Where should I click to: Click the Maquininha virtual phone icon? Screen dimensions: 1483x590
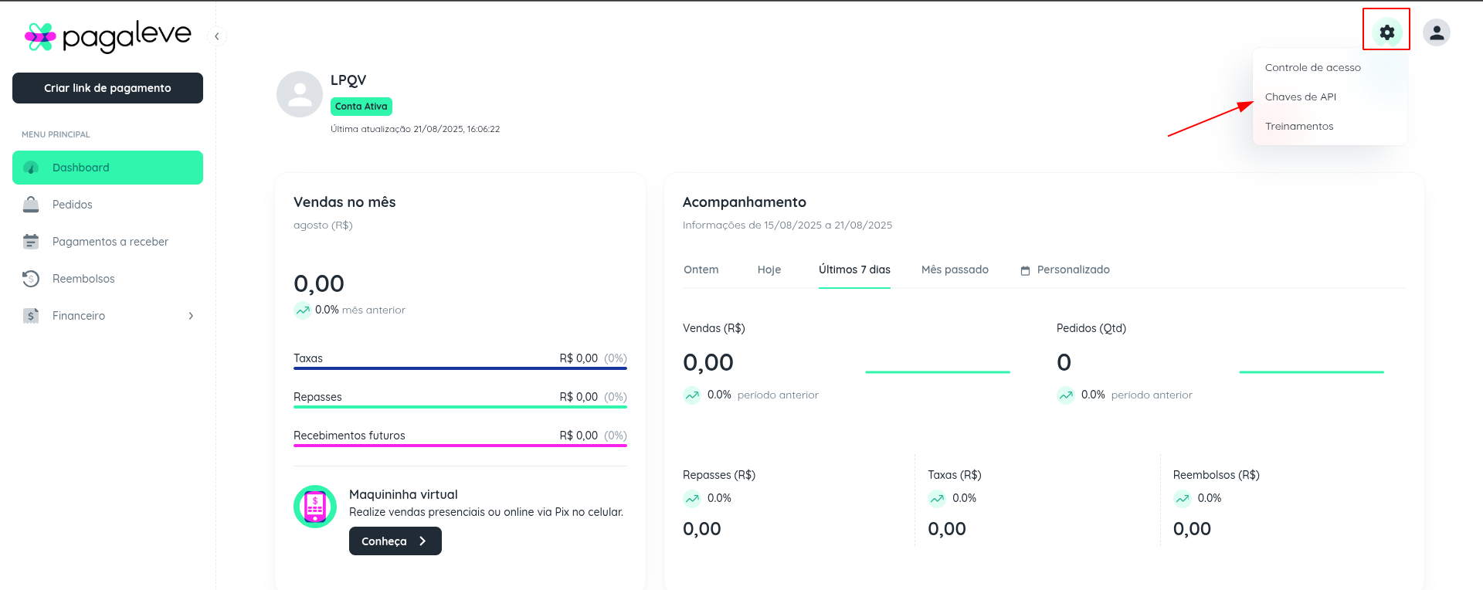pyautogui.click(x=314, y=507)
